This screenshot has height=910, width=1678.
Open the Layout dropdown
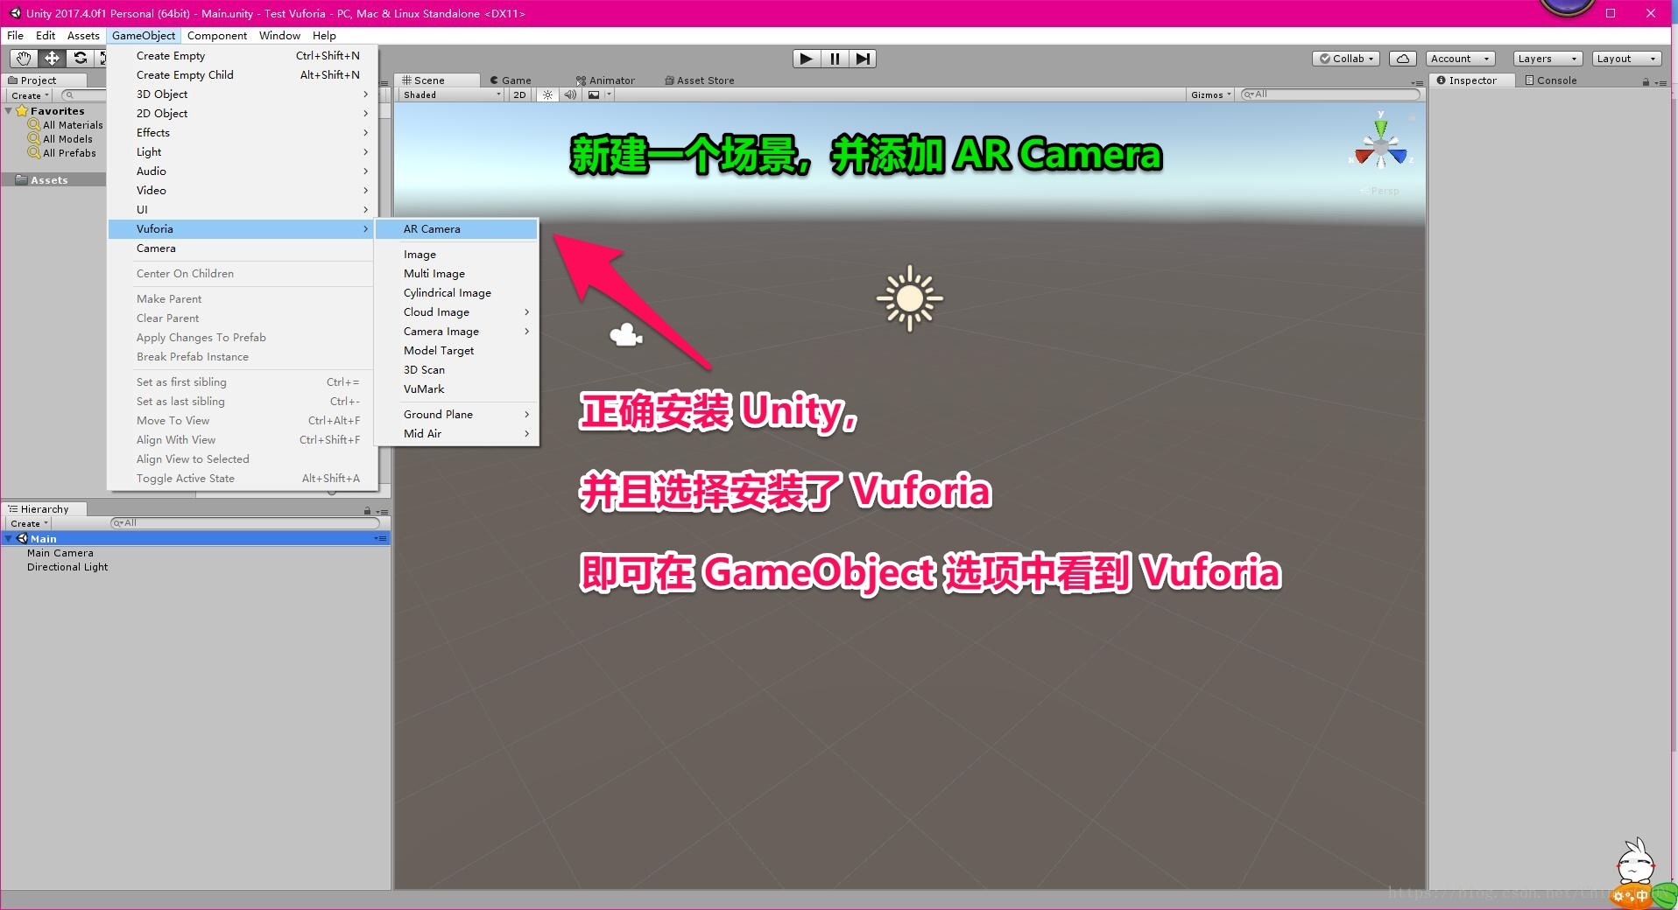(x=1626, y=59)
